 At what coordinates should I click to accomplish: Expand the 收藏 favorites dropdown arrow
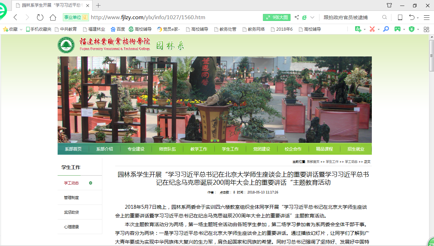(21, 30)
